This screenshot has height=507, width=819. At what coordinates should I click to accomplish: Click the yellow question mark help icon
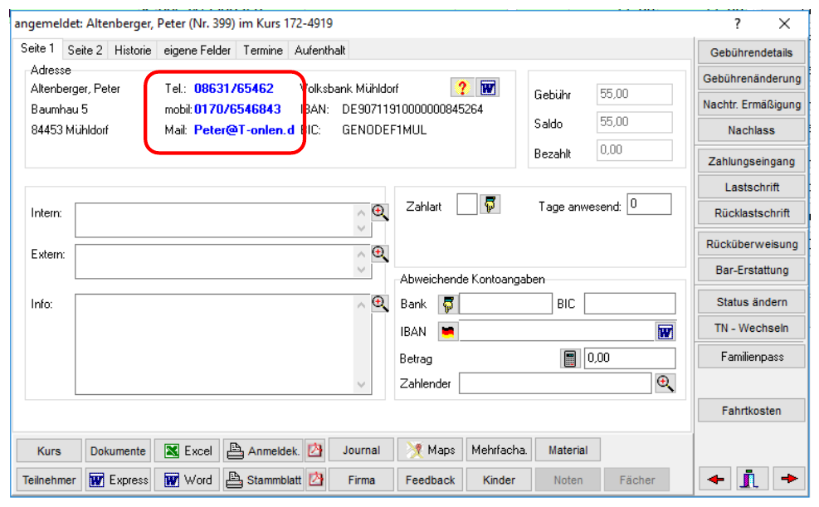(461, 87)
